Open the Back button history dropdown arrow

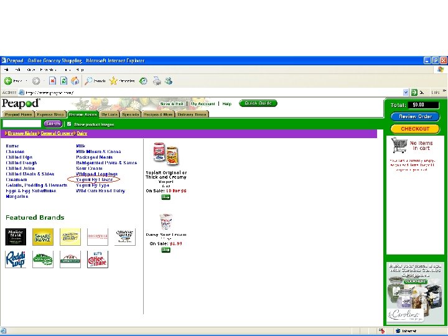click(x=27, y=81)
